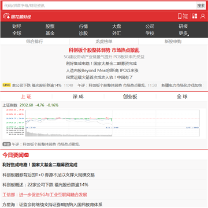Open the 科创板概述：22家公司下跌 news item
The width and height of the screenshot is (208, 208).
(x=45, y=185)
